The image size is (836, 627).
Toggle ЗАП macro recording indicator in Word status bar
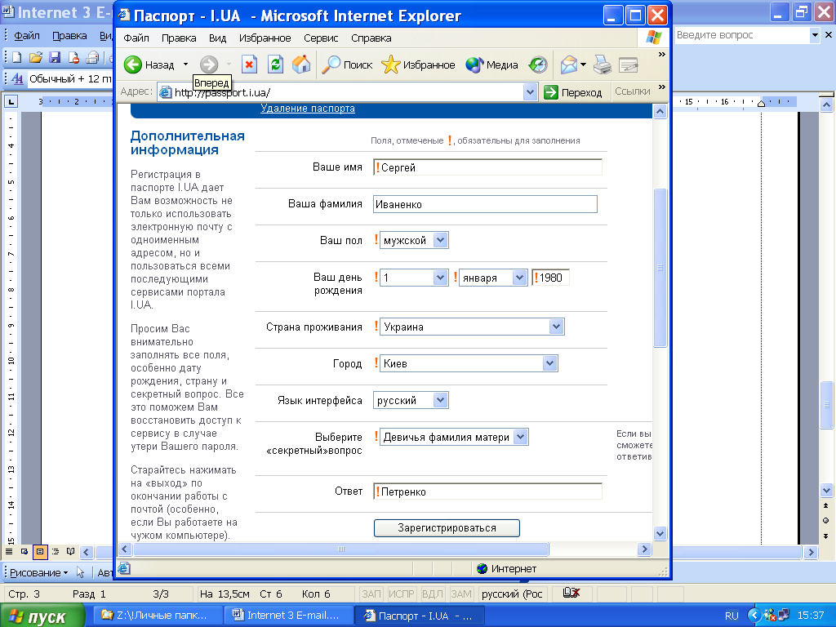(371, 594)
